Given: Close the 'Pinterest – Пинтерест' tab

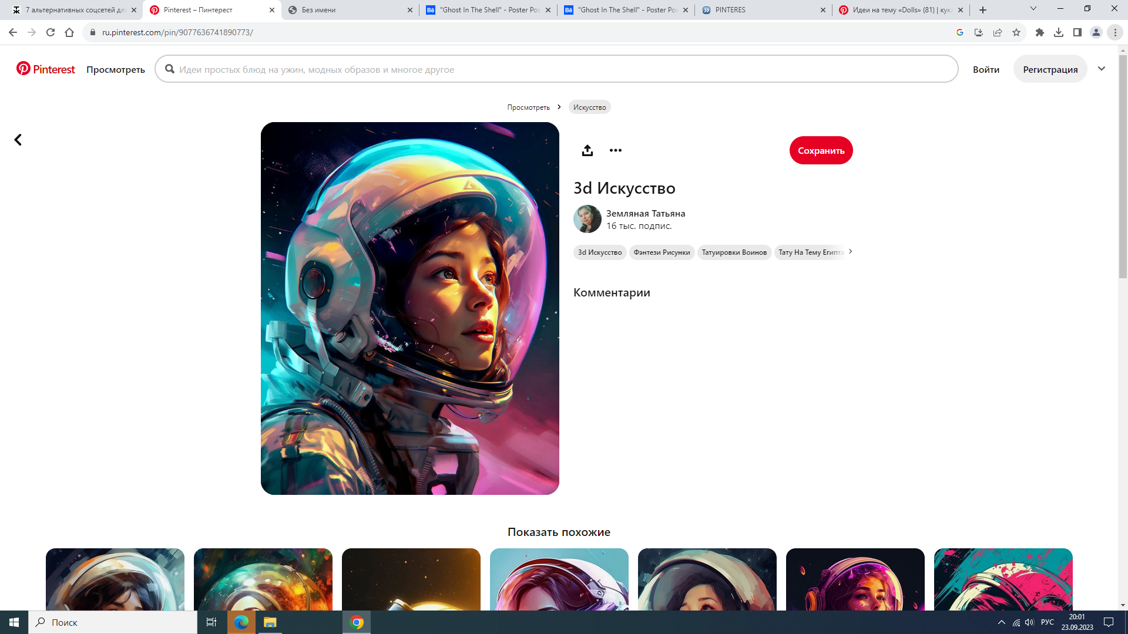Looking at the screenshot, I should 272,10.
